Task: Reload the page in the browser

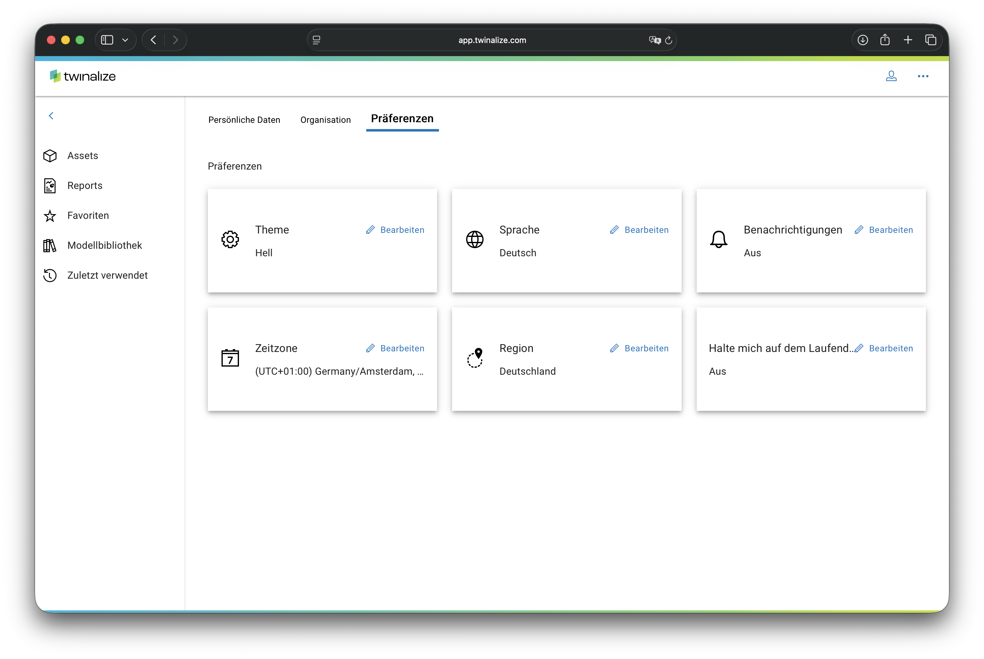Action: pos(669,40)
